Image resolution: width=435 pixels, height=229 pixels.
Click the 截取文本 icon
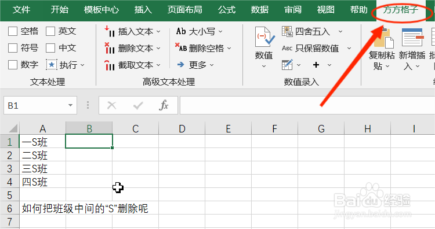[x=110, y=65]
